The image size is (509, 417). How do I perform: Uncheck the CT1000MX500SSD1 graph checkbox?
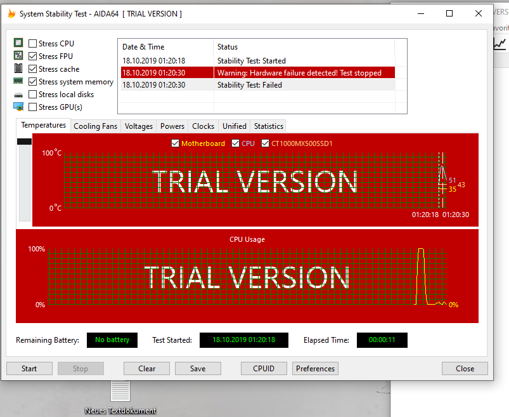[265, 143]
